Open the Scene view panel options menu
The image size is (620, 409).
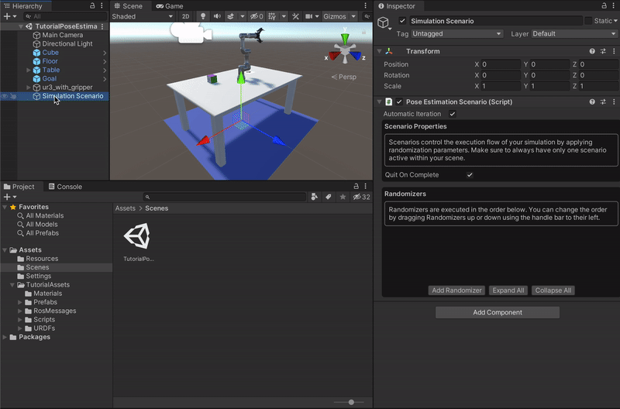365,5
